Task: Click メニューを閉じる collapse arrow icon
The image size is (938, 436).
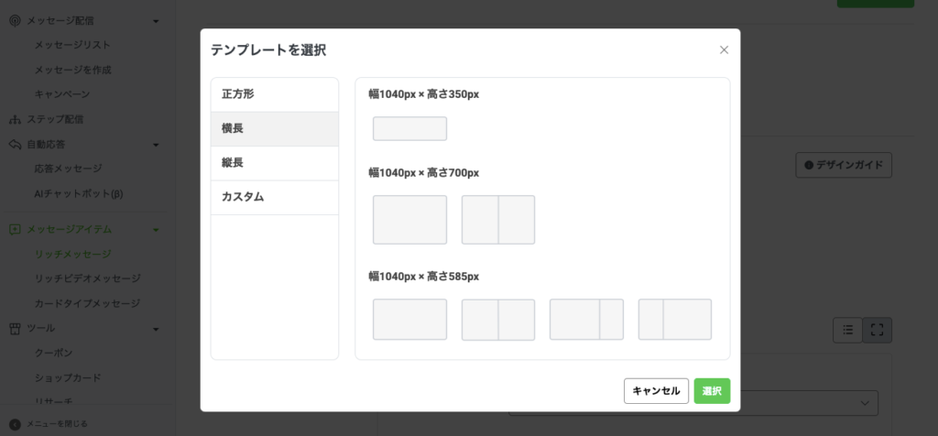Action: [15, 424]
